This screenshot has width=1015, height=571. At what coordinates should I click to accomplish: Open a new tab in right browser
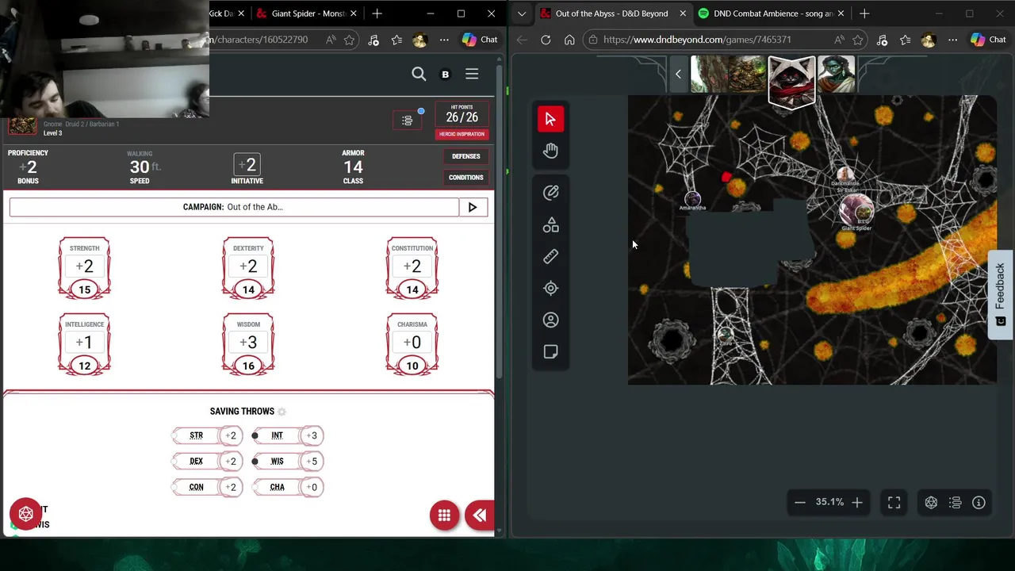coord(864,13)
